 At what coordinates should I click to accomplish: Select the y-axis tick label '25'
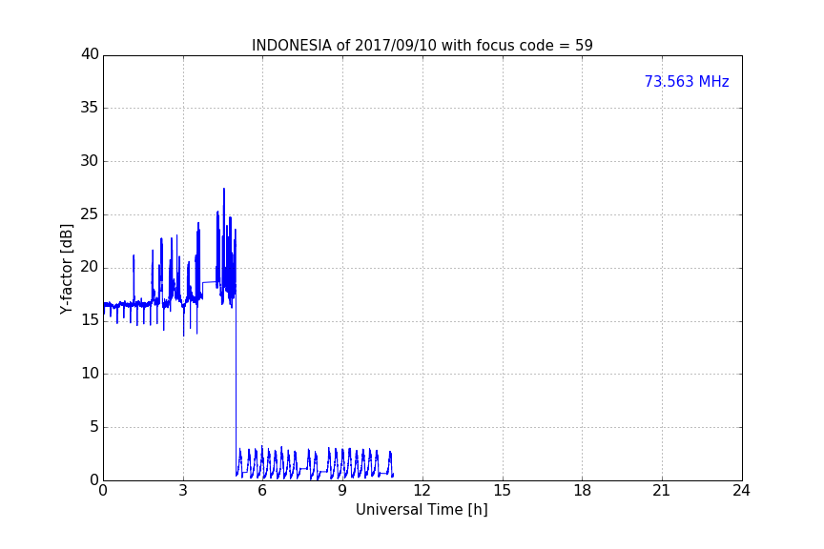(90, 214)
